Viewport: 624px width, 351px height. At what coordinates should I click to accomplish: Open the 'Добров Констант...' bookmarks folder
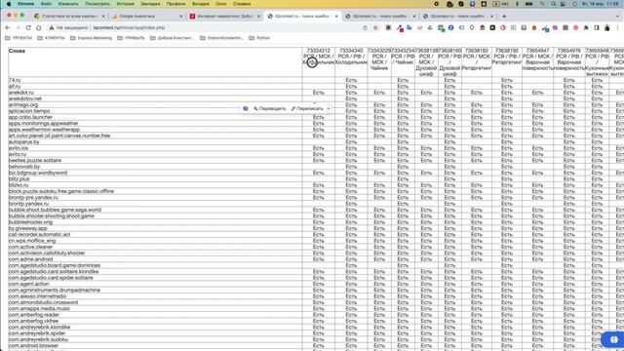coord(172,38)
